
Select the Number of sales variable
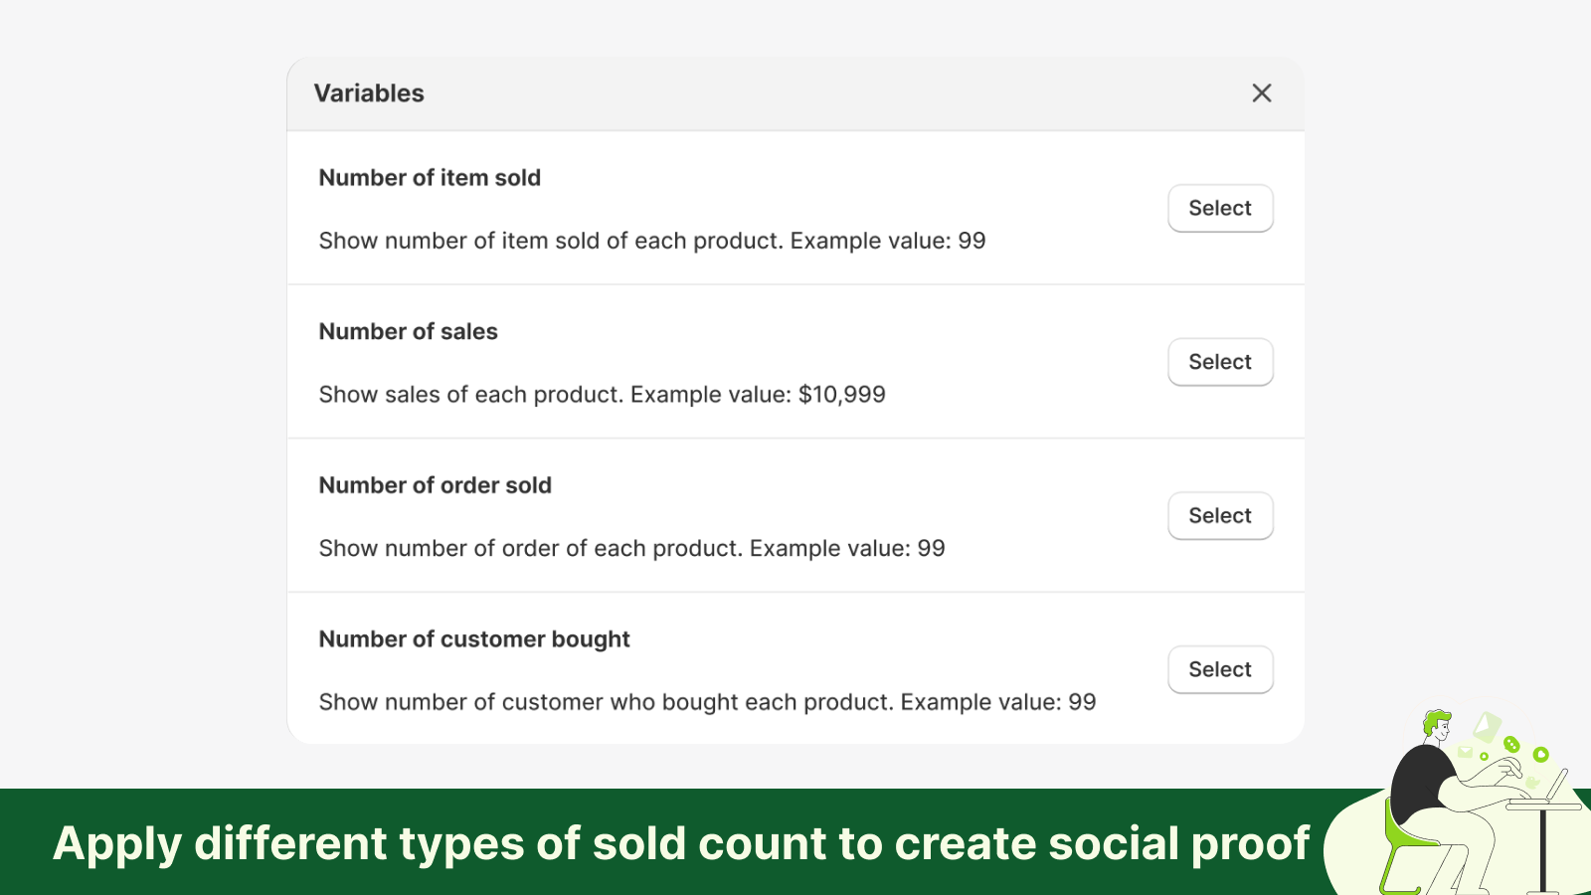pyautogui.click(x=1220, y=362)
